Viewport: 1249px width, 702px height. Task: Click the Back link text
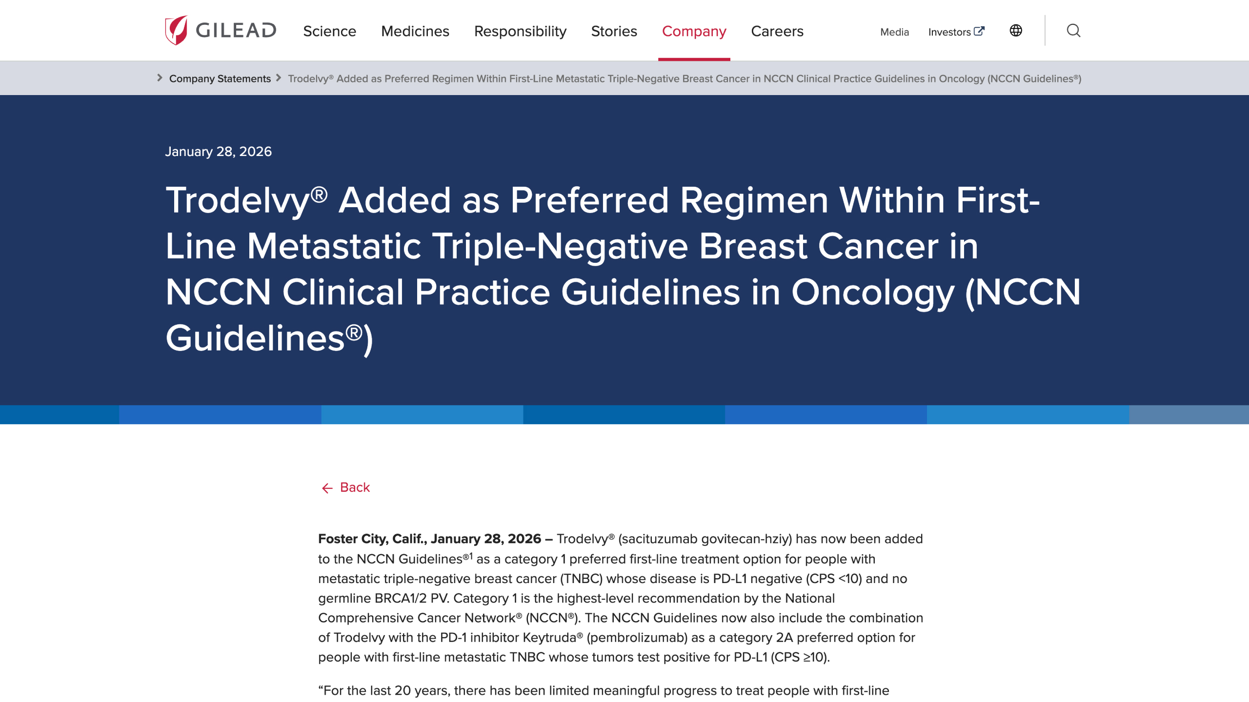coord(355,487)
